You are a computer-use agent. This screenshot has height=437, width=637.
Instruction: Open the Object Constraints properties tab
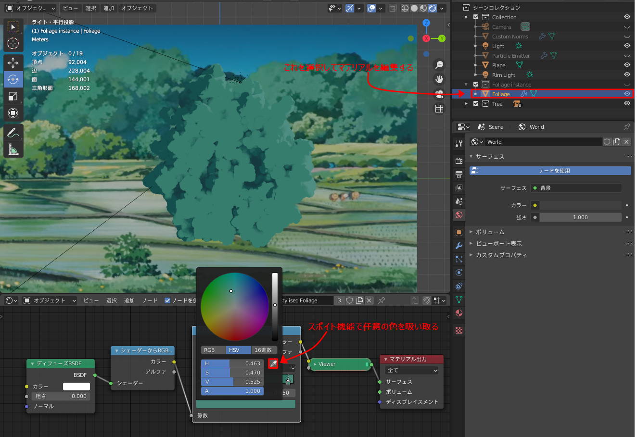tap(459, 286)
